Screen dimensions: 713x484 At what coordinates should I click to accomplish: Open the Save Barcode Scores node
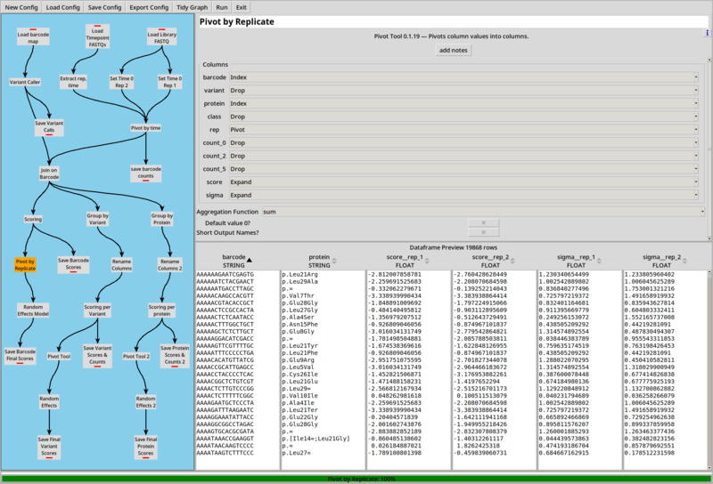point(73,264)
